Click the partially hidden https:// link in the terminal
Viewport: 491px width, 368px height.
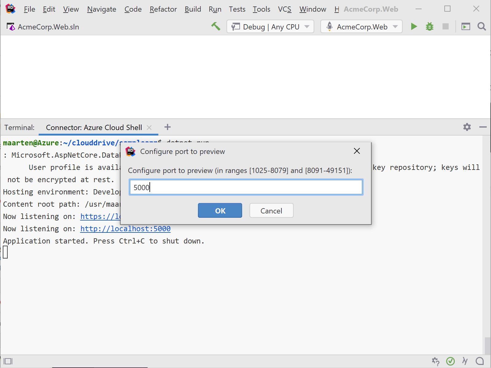100,217
